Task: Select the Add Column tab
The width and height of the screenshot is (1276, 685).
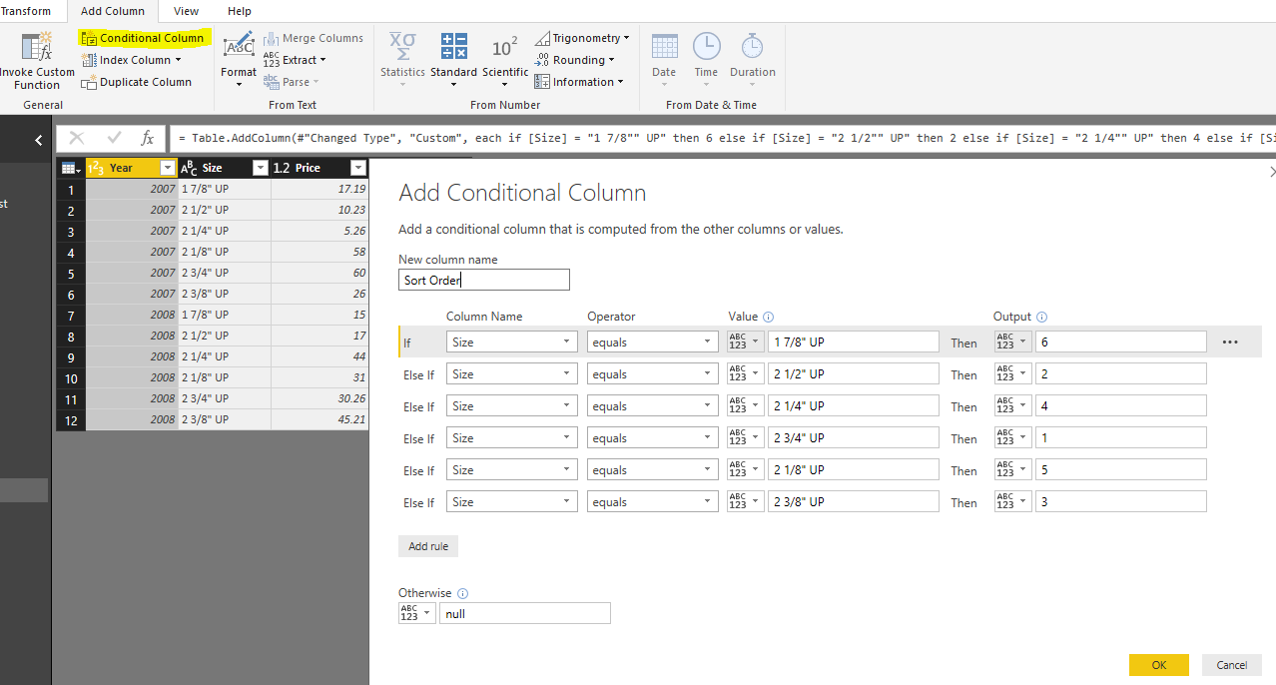Action: tap(112, 11)
